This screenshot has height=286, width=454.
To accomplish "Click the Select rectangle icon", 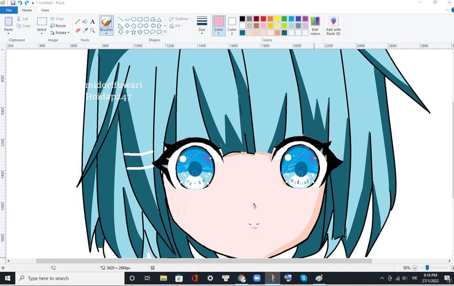I will [x=42, y=21].
